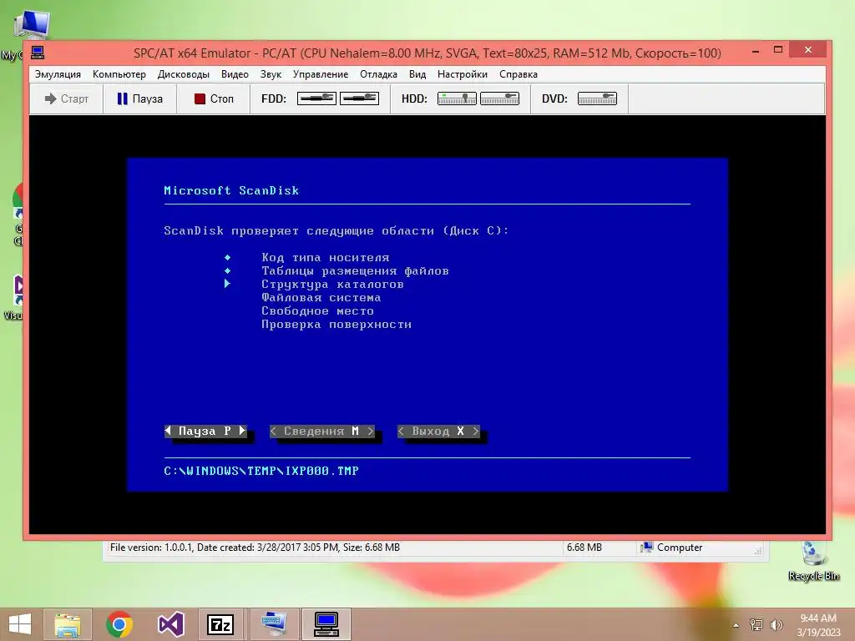Click the second HDD drive icon

point(499,98)
